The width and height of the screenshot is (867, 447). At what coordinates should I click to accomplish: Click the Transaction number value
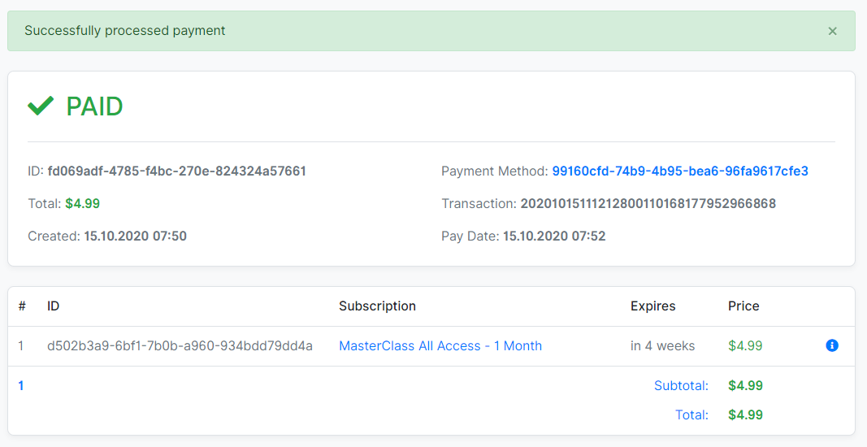[x=648, y=204]
